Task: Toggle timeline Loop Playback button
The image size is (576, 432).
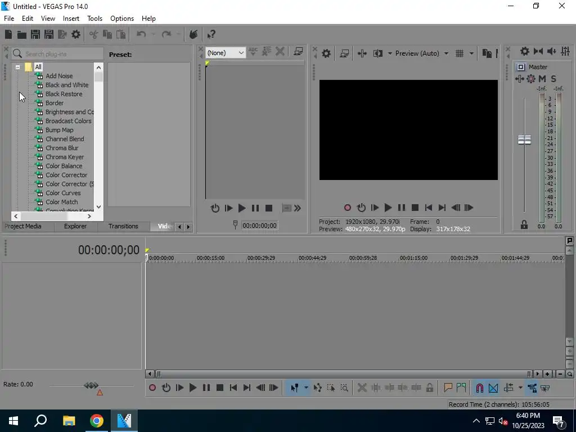Action: [x=166, y=388]
